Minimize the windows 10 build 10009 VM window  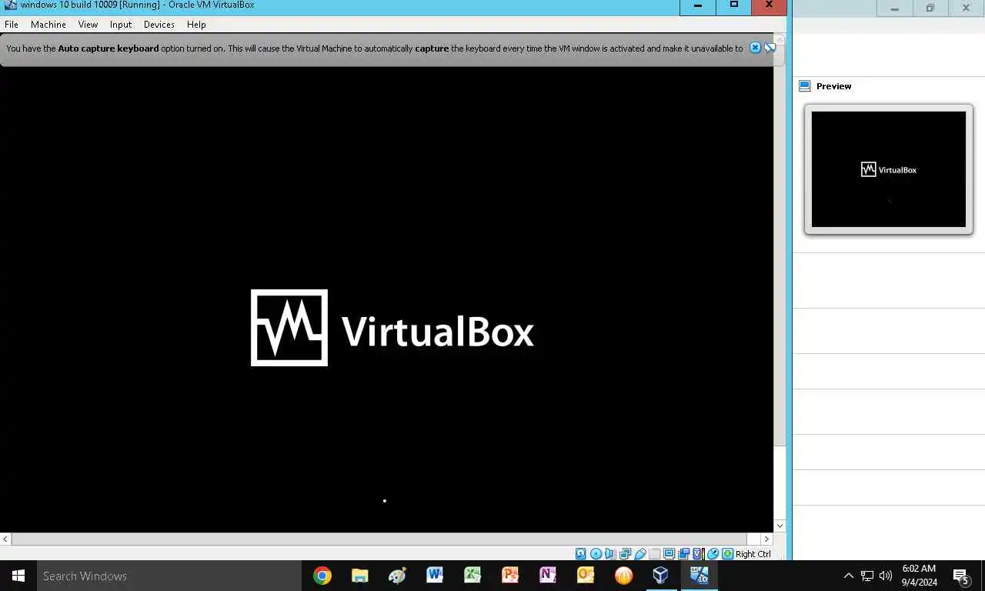tap(698, 6)
